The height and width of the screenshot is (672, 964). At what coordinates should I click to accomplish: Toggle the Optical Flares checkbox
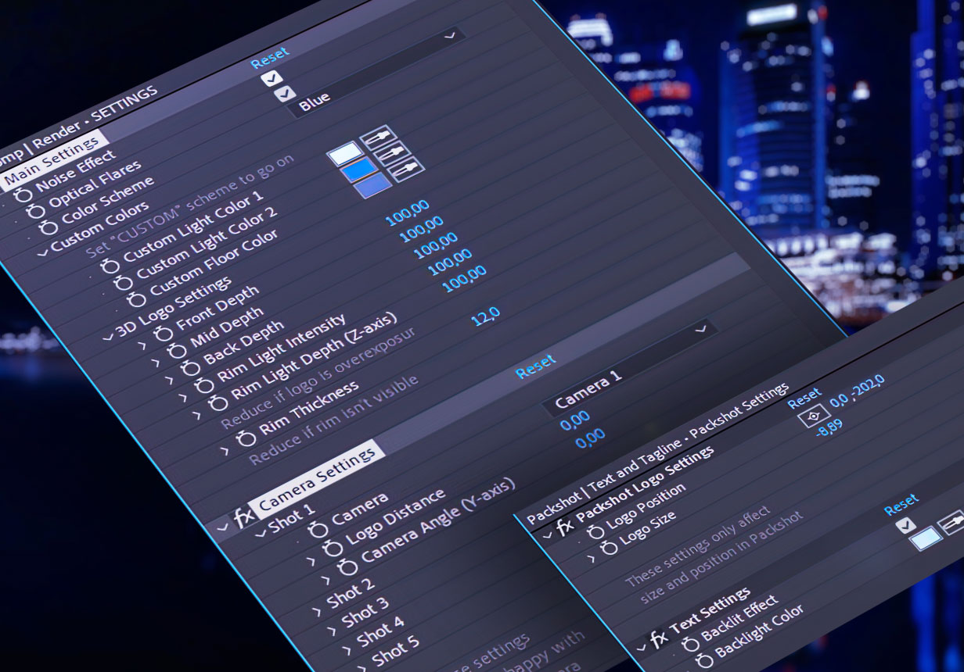click(x=285, y=94)
